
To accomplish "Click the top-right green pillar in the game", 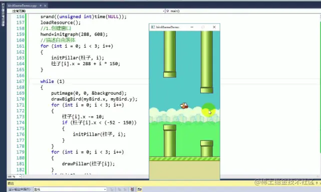I will click(206, 62).
